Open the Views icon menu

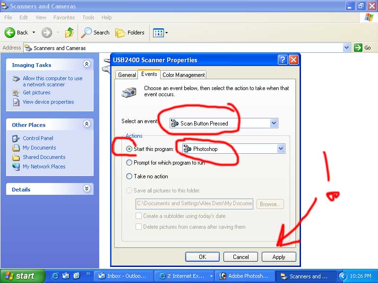(158, 33)
